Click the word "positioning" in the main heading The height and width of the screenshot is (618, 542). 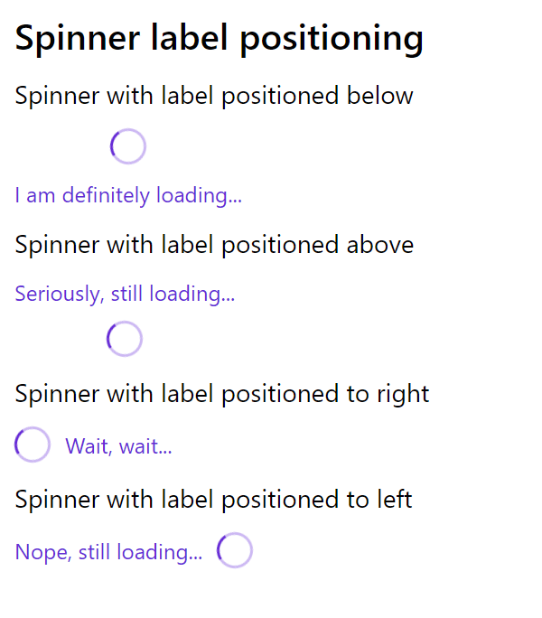tap(347, 39)
